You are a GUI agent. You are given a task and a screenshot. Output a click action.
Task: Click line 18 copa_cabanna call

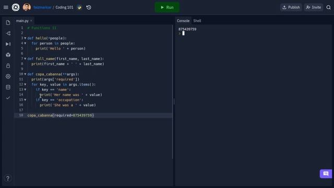click(61, 115)
